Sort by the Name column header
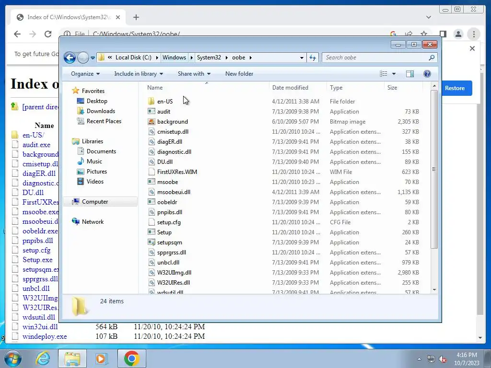The image size is (491, 368). point(155,88)
